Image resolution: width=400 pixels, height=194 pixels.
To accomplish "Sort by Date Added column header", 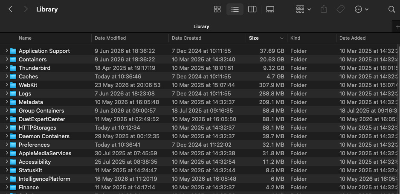I will [x=352, y=38].
